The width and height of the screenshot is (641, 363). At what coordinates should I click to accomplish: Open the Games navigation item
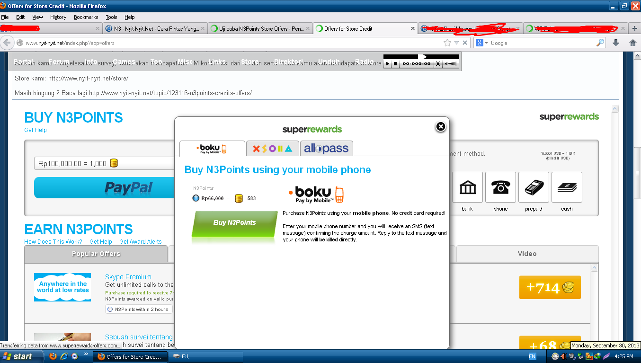click(124, 62)
